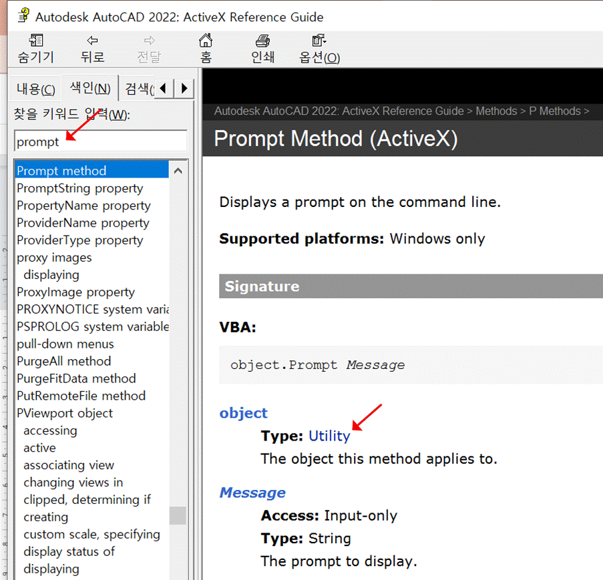
Task: Open the Options 옵션(O) toolbar icon
Action: (x=319, y=40)
